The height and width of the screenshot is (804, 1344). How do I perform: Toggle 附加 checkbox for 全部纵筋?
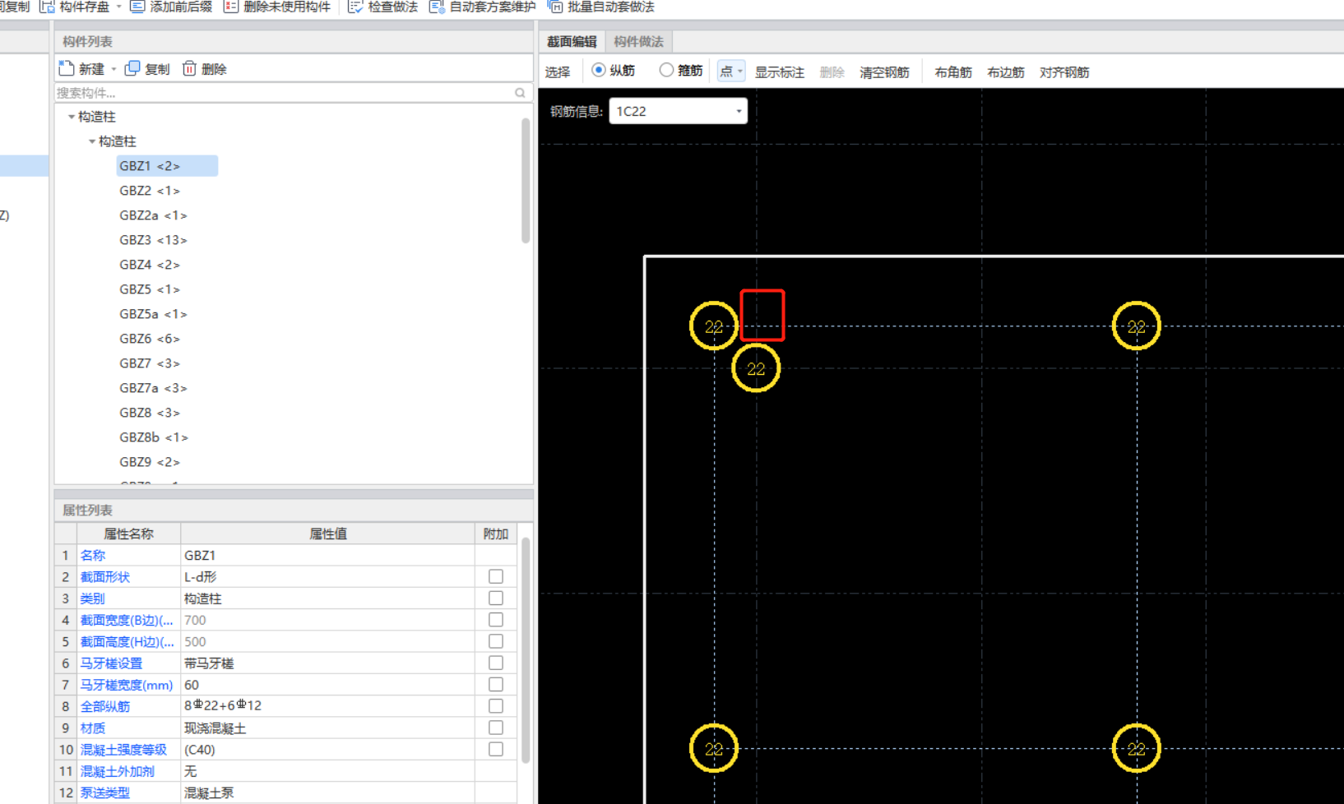(x=495, y=705)
